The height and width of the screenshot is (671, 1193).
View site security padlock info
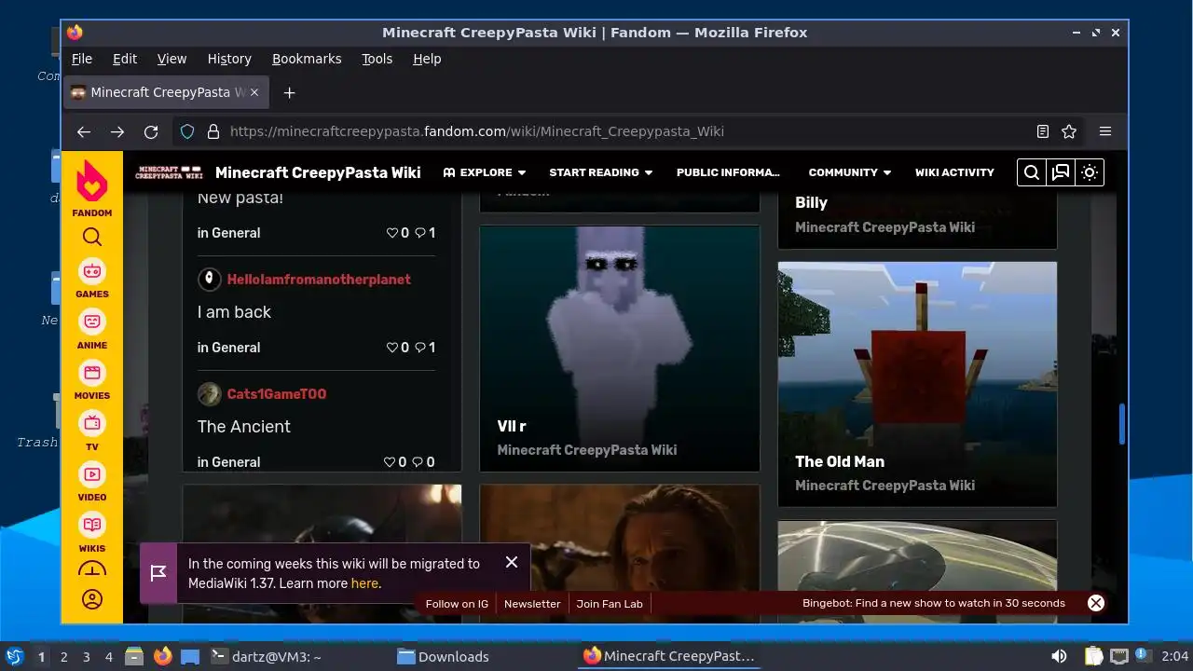pyautogui.click(x=213, y=131)
